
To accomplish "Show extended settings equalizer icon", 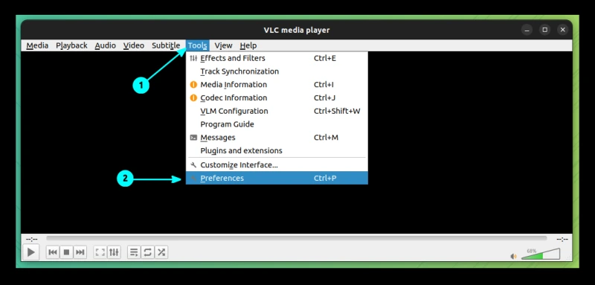I will click(114, 252).
